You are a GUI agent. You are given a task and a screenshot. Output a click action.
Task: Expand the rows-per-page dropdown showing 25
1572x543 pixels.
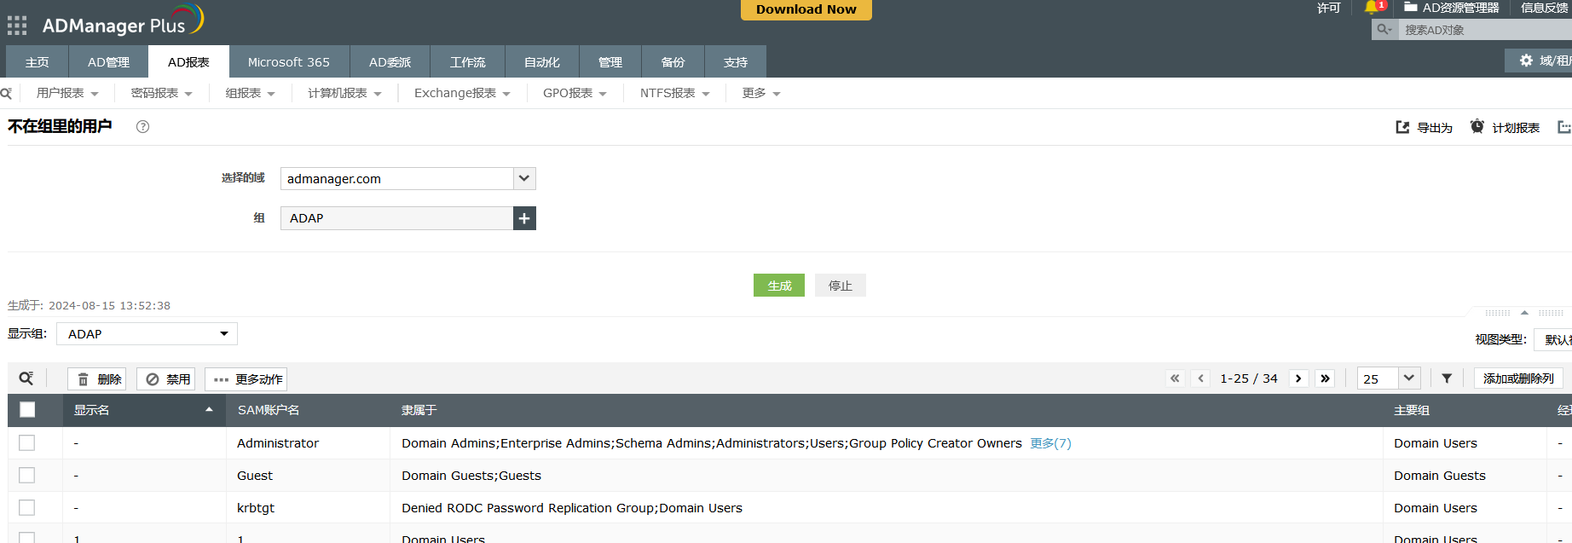pos(1408,378)
